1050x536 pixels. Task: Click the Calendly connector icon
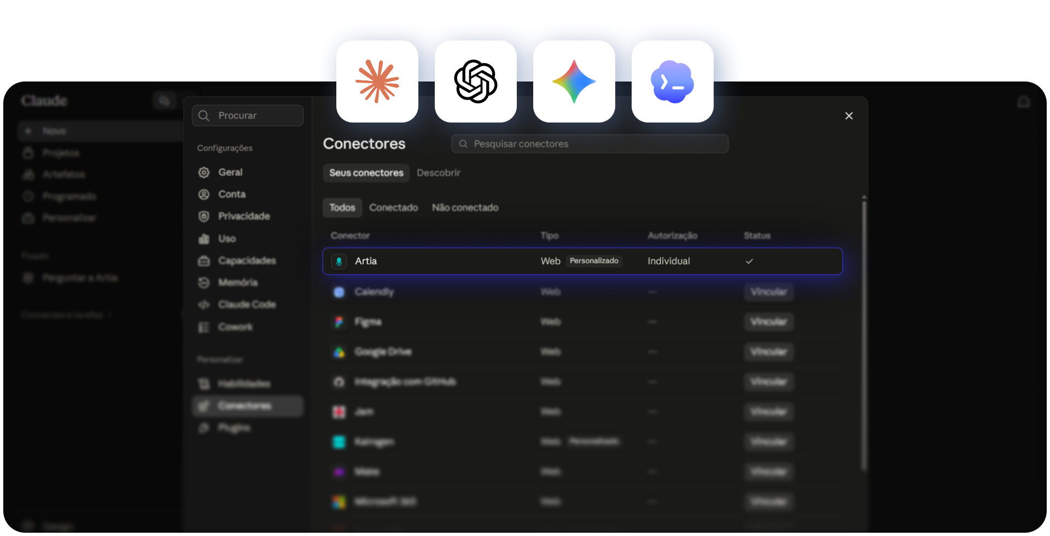pos(339,292)
